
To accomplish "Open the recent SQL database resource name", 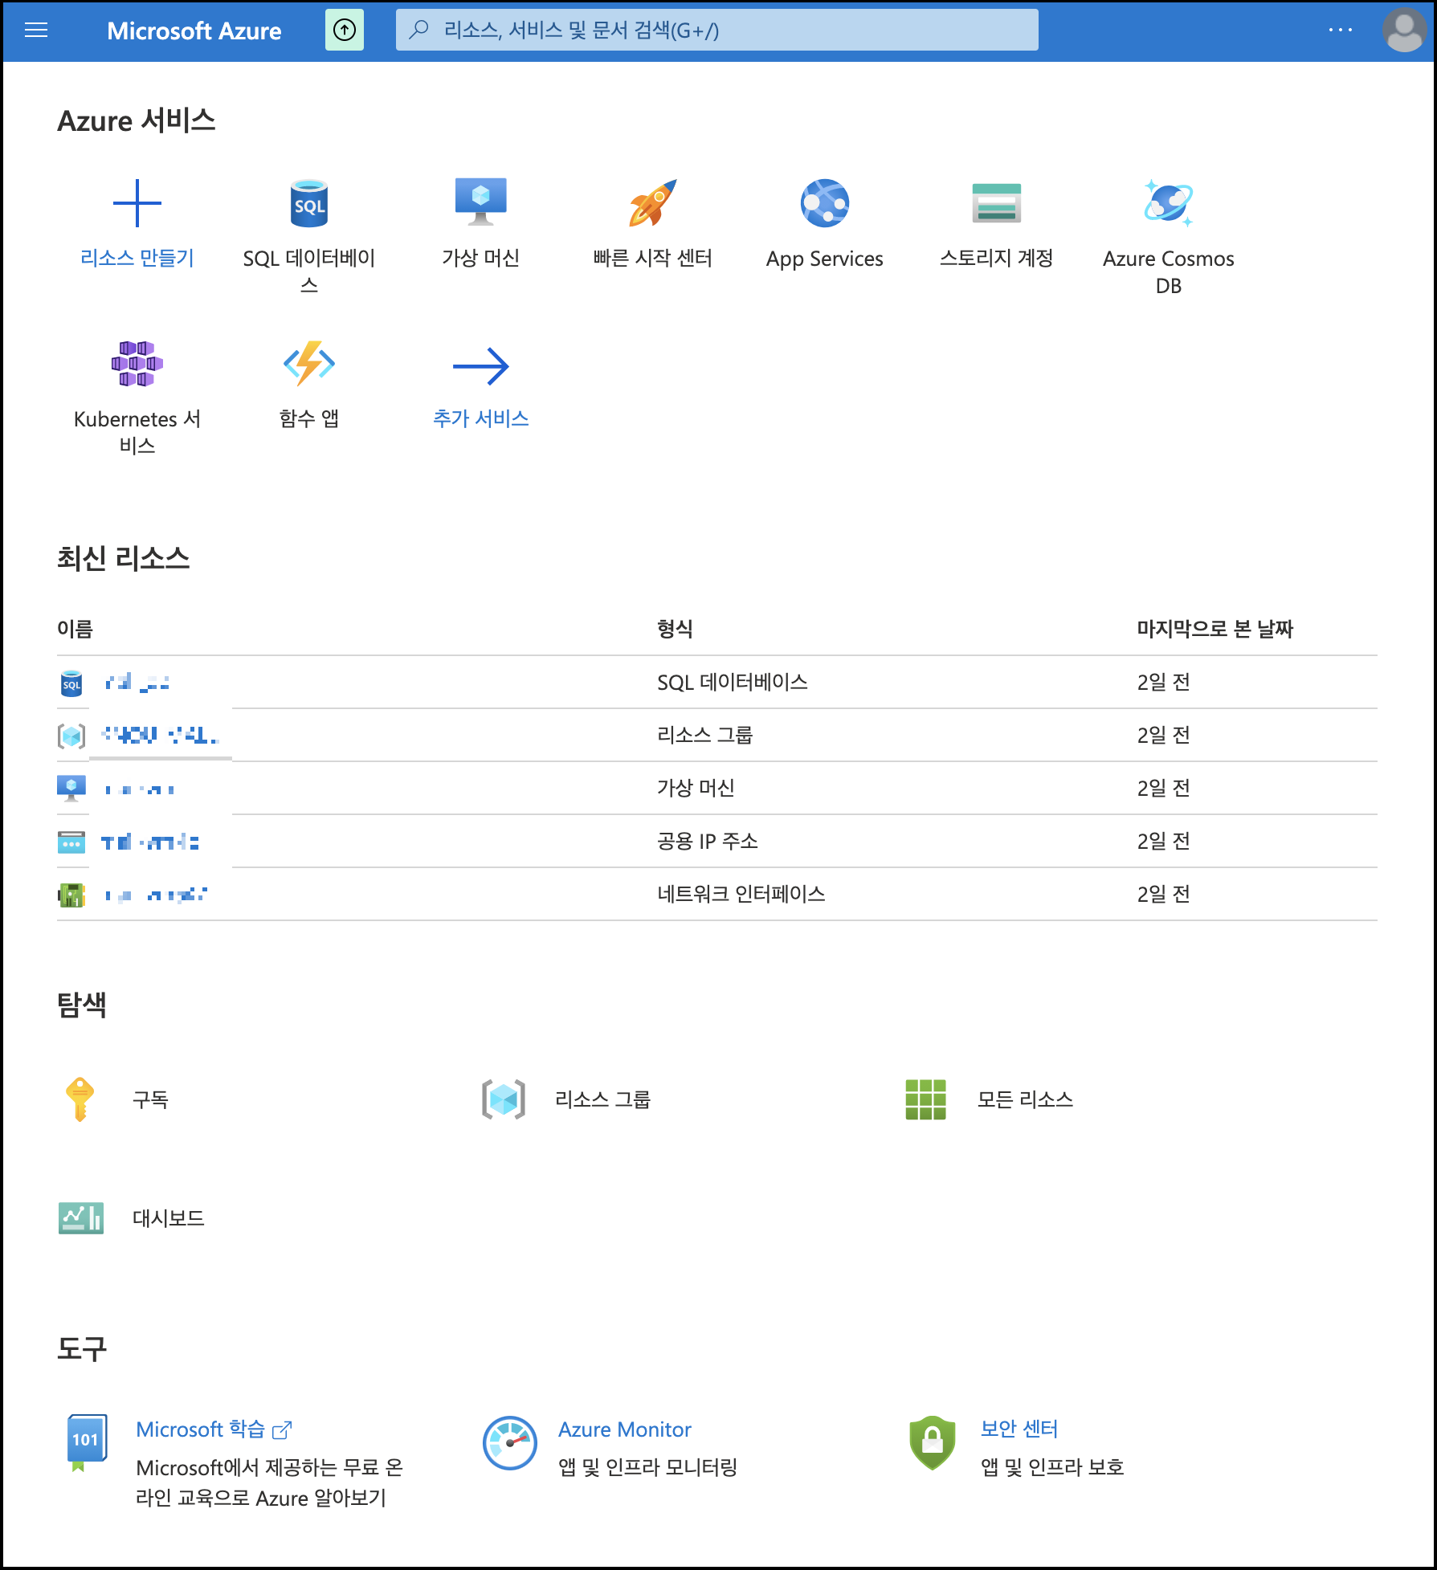I will 137,683.
